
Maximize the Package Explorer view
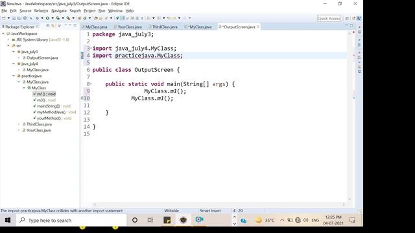coord(75,25)
